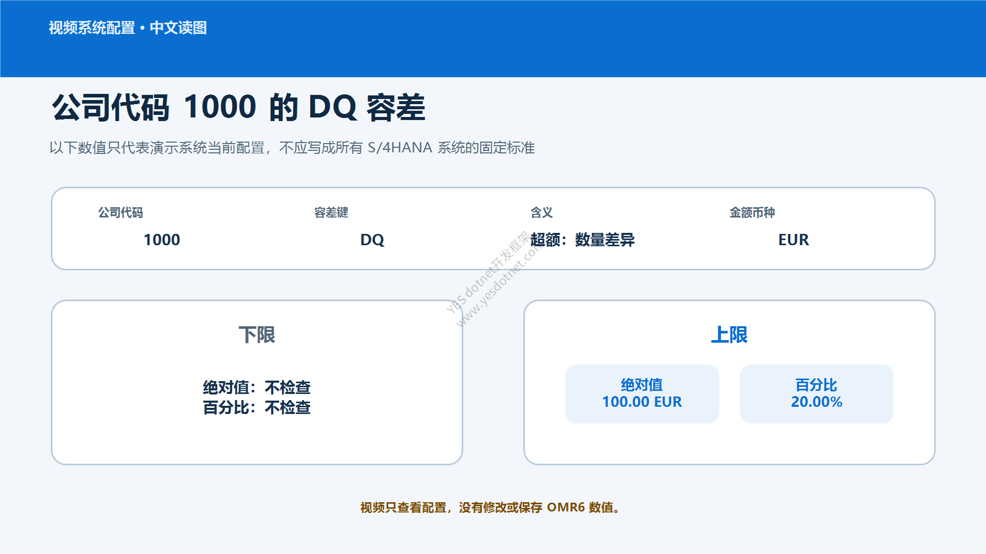Click the subtitle mentioning S/4HANA 系统的固定标准
The width and height of the screenshot is (986, 554).
click(x=292, y=148)
